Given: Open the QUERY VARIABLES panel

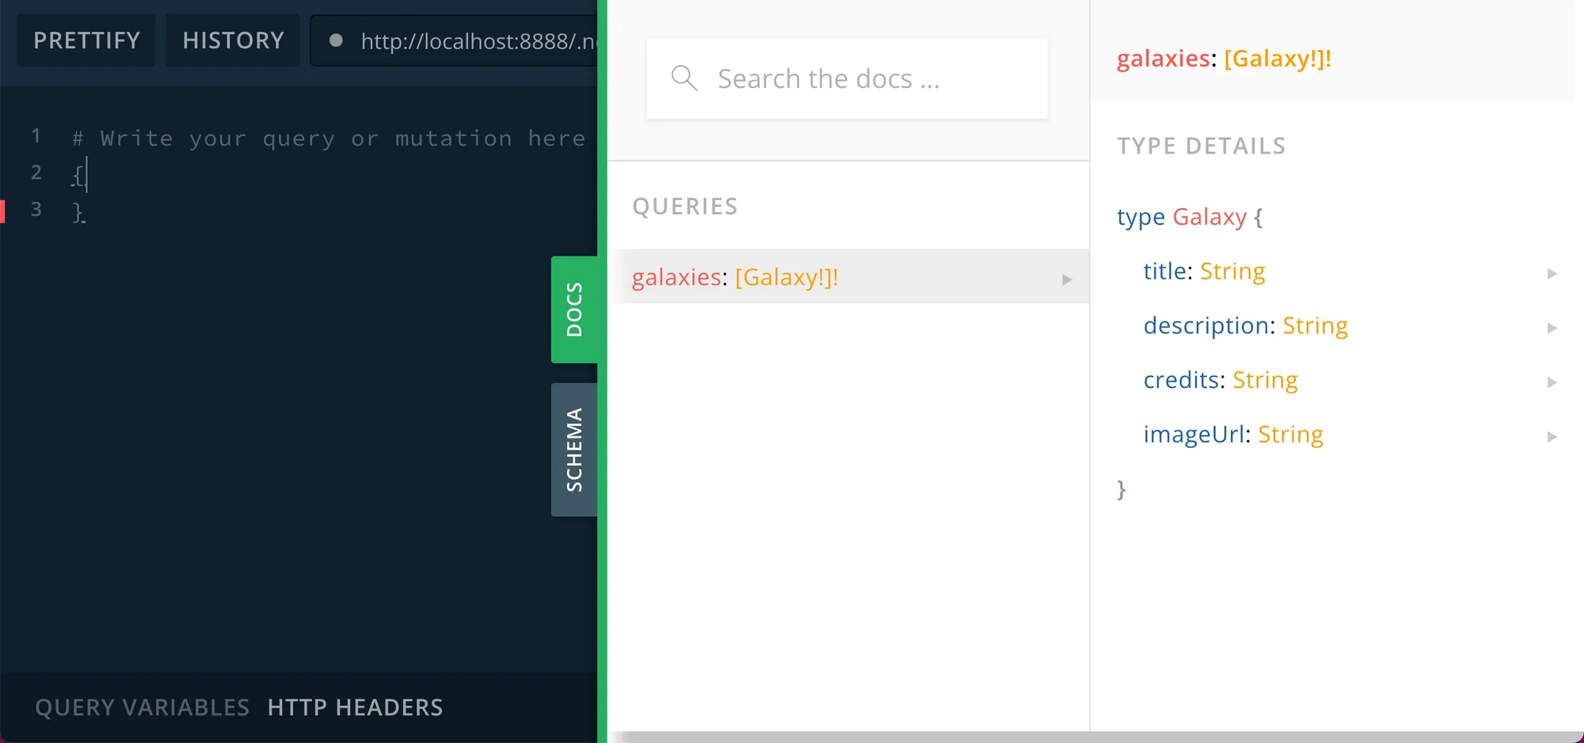Looking at the screenshot, I should 142,707.
